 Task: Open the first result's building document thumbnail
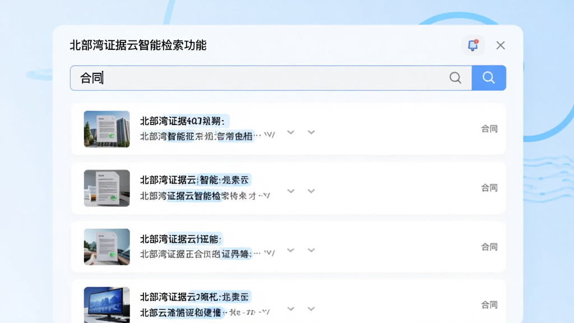point(107,129)
